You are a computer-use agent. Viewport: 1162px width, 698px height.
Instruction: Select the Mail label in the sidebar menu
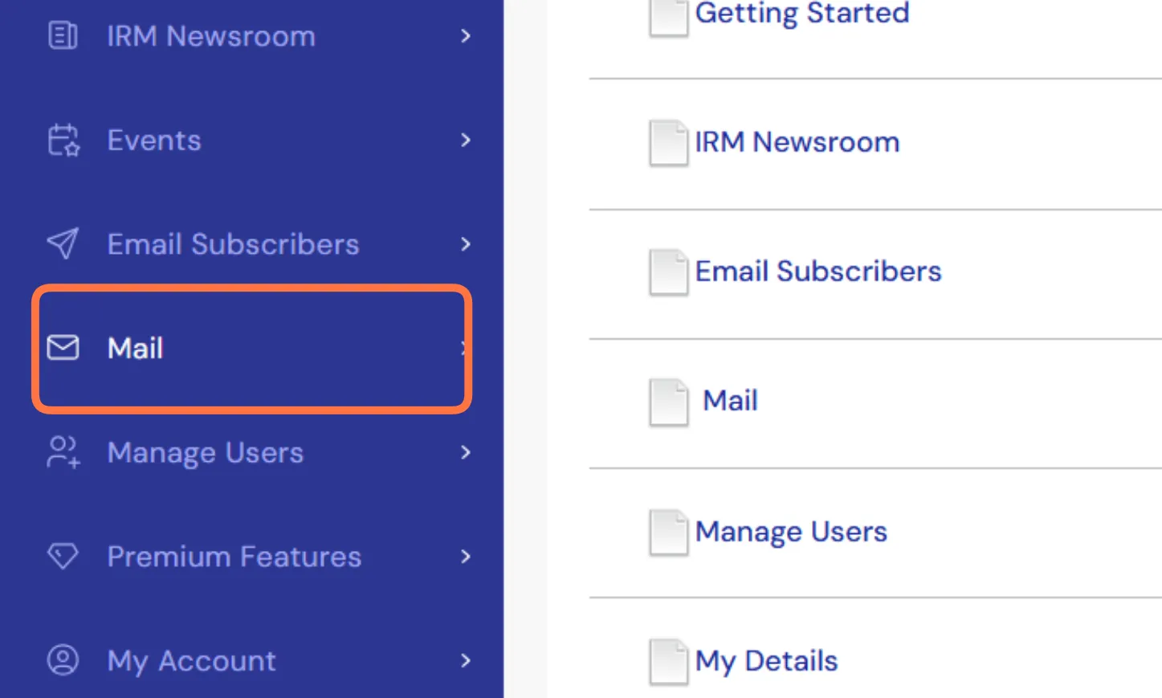[136, 349]
